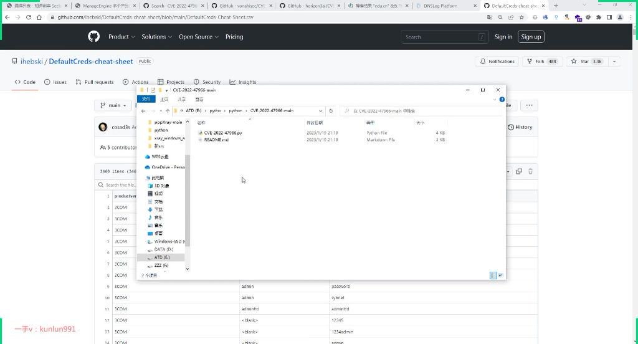Screen dimensions: 638x344
Task: Select README.md file in Explorer
Action: [216, 140]
